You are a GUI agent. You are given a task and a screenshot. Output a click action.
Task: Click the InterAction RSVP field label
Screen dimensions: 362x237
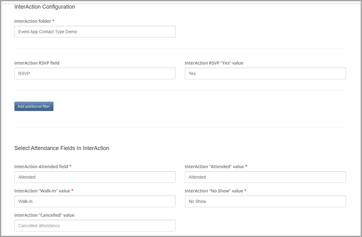pyautogui.click(x=37, y=63)
